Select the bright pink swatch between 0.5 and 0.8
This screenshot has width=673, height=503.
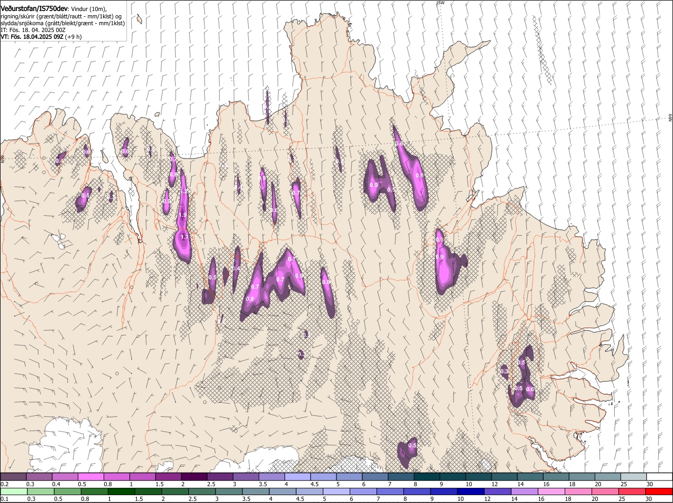pos(90,477)
